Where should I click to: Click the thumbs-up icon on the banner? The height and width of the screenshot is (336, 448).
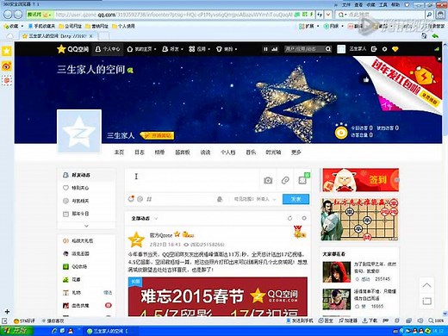pos(365,79)
